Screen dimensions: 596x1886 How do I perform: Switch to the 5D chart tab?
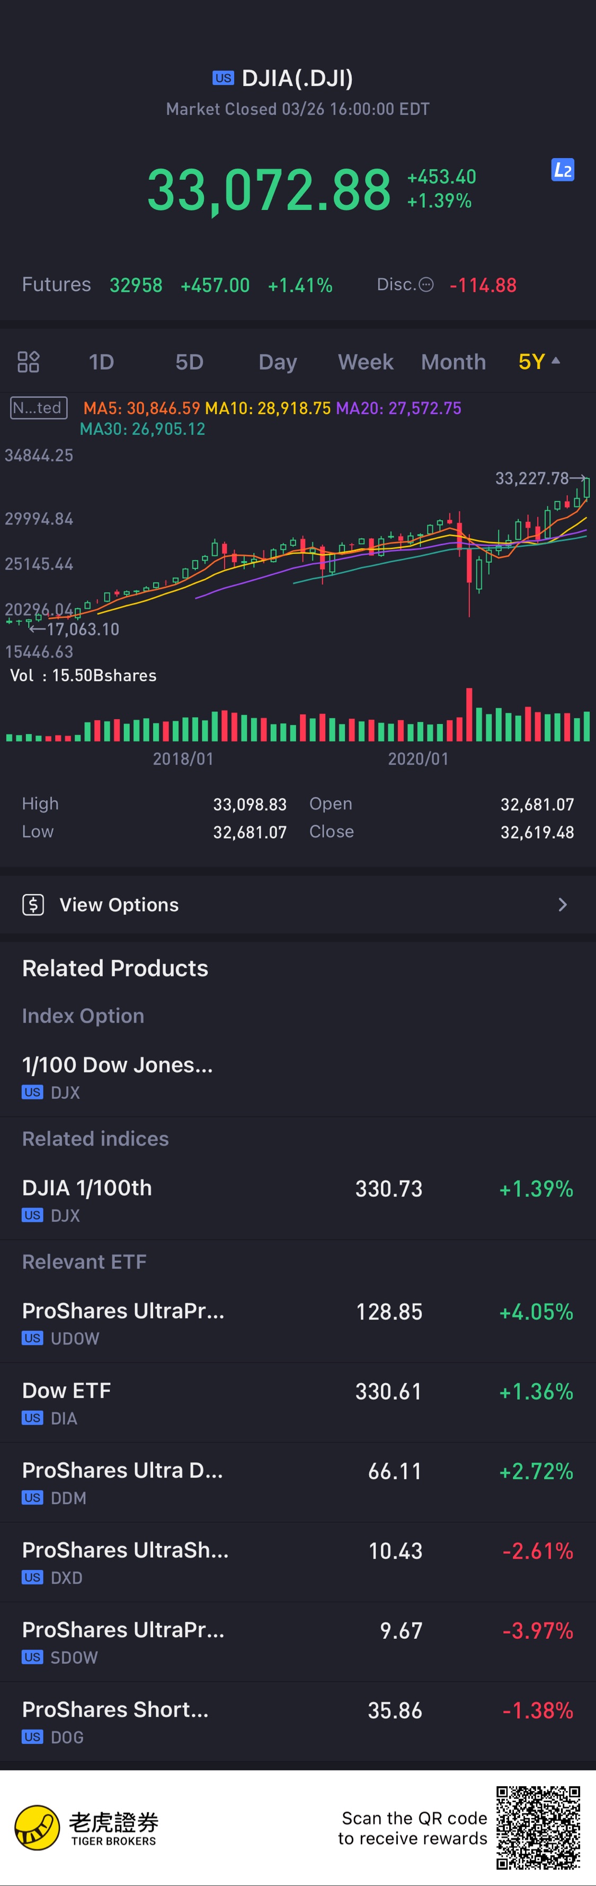[x=190, y=362]
